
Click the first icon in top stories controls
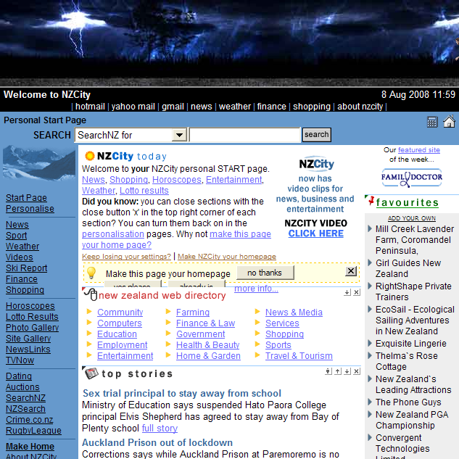pos(328,371)
